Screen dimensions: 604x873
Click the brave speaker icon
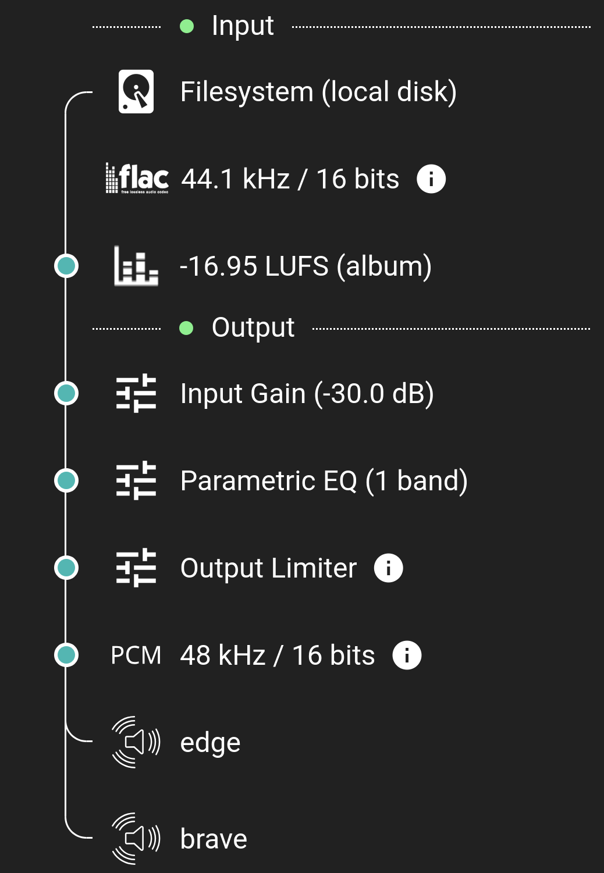point(136,839)
